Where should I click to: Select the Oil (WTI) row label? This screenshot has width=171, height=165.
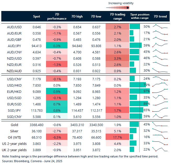14,137
